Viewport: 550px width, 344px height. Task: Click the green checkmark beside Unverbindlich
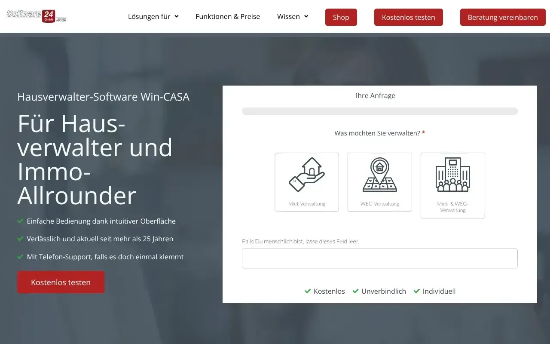point(355,291)
